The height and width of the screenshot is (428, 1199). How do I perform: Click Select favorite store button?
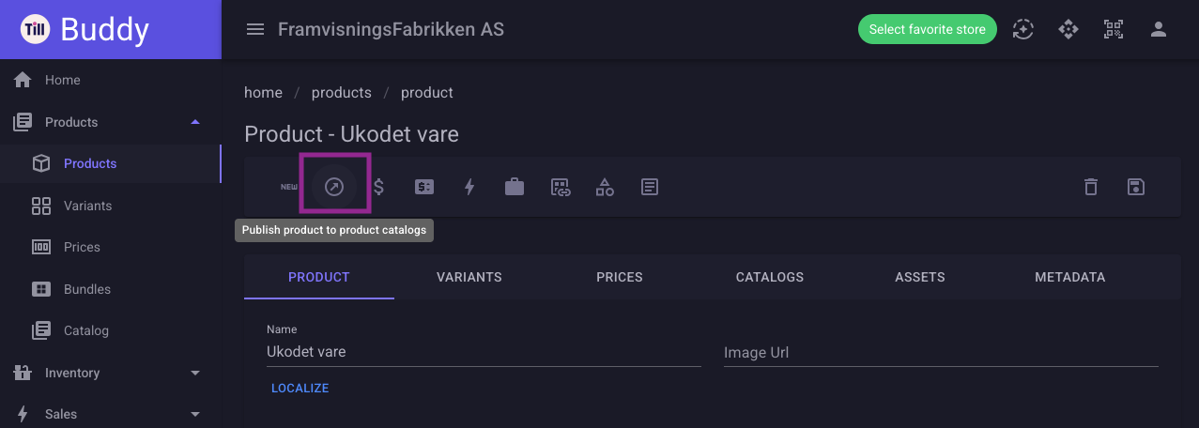point(928,29)
